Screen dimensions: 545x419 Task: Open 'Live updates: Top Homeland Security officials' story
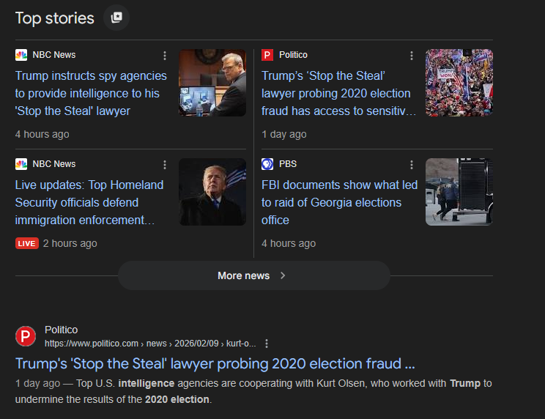(89, 202)
